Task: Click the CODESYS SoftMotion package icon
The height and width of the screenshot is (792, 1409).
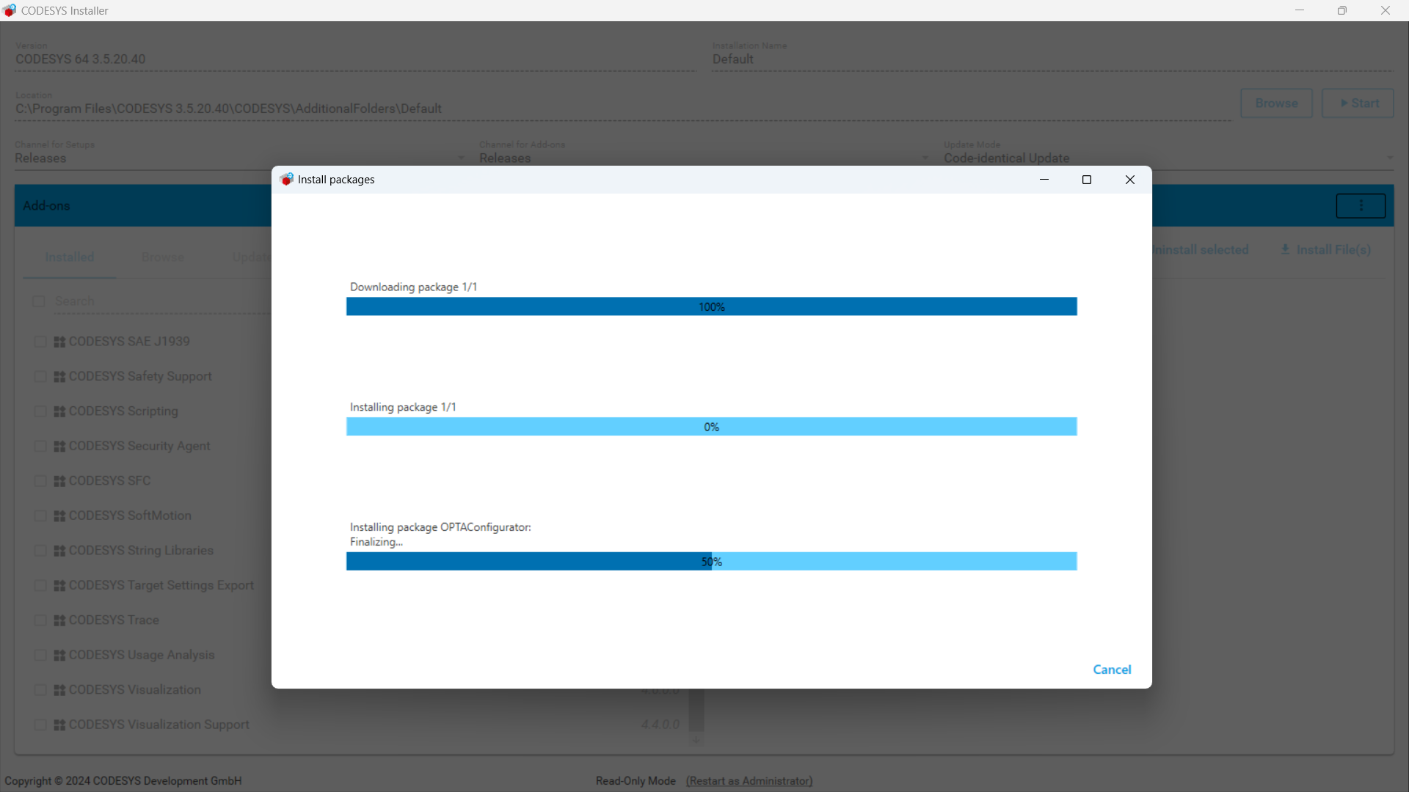Action: tap(59, 516)
